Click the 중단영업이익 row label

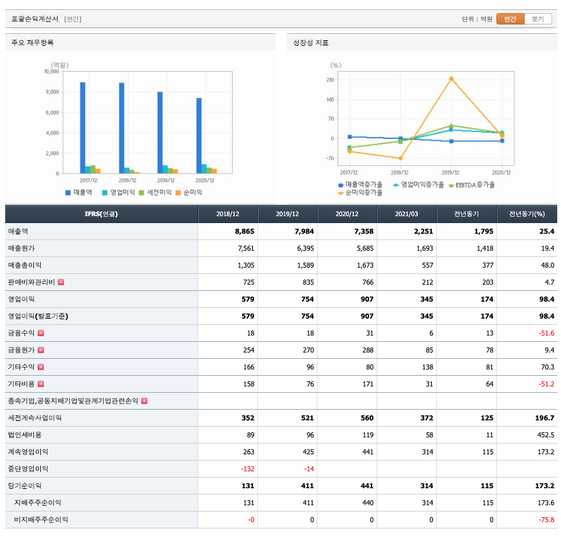(28, 469)
